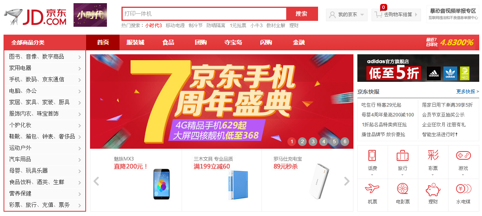Open the 电影票 film reel icon
Viewport: 482px width, 216px height.
(x=403, y=189)
